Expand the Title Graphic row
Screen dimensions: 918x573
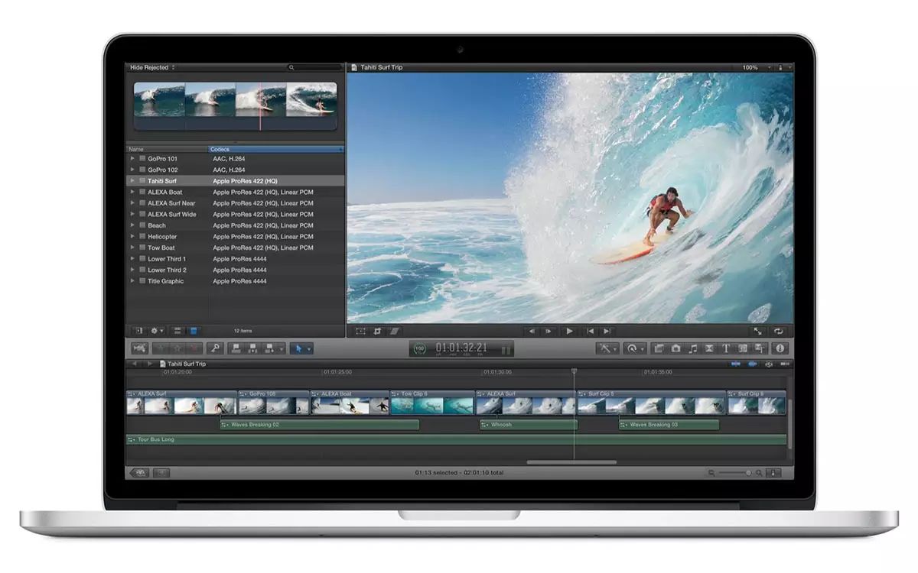pyautogui.click(x=132, y=281)
